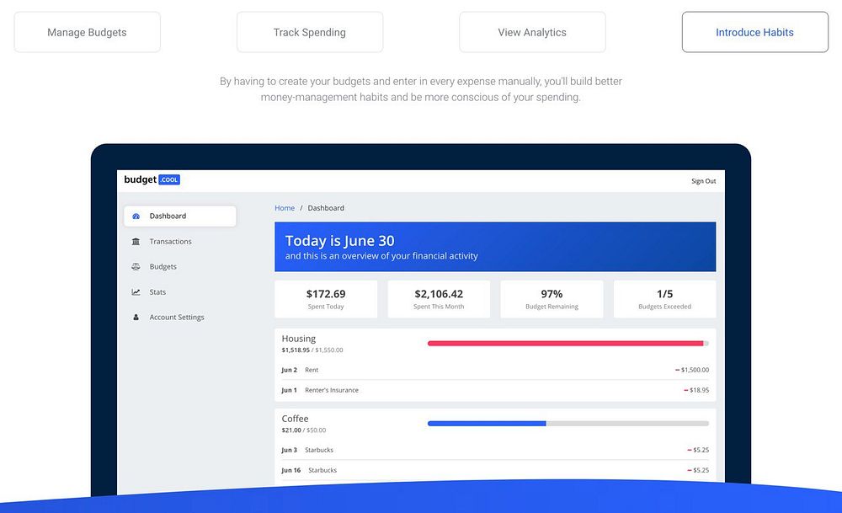Click the $1,518.95 / $1,550.00 housing total
842x513 pixels.
312,350
